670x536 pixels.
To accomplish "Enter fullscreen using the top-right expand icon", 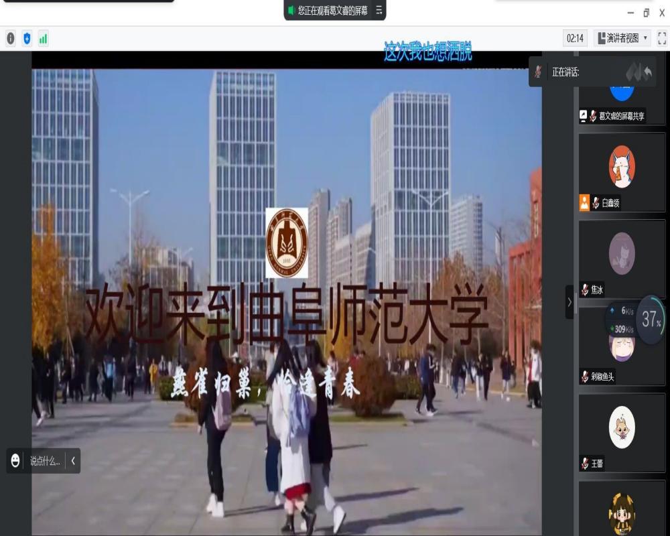I will tap(662, 38).
